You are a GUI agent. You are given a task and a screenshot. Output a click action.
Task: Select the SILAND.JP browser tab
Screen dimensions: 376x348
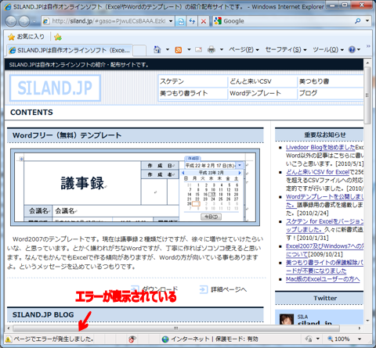point(69,50)
